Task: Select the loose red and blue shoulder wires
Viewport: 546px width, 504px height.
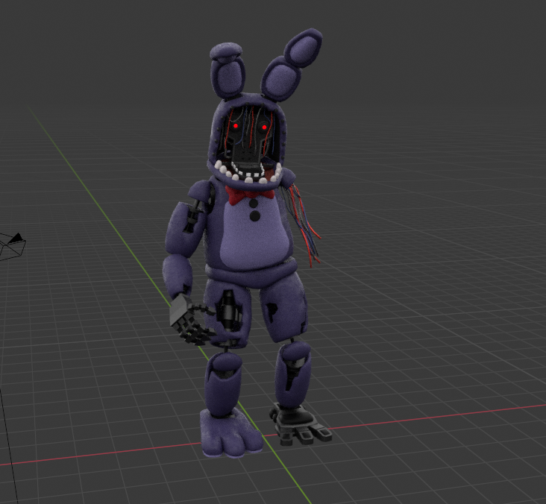Action: pos(300,224)
